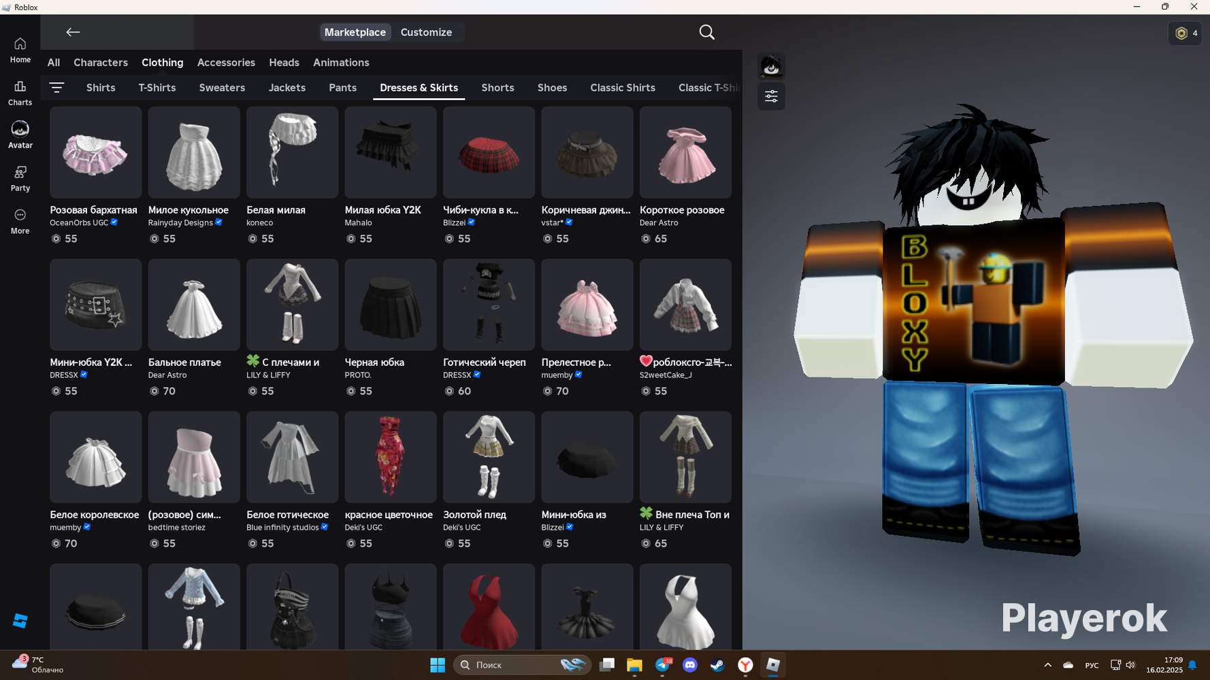Open the Windows notification bell
This screenshot has height=680, width=1210.
[x=1192, y=665]
